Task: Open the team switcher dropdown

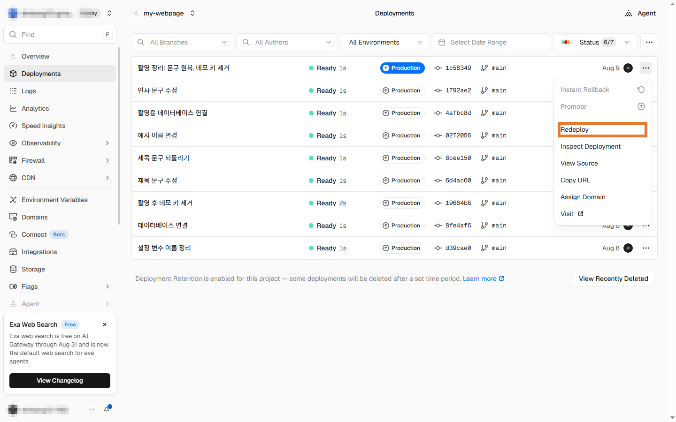Action: (109, 13)
